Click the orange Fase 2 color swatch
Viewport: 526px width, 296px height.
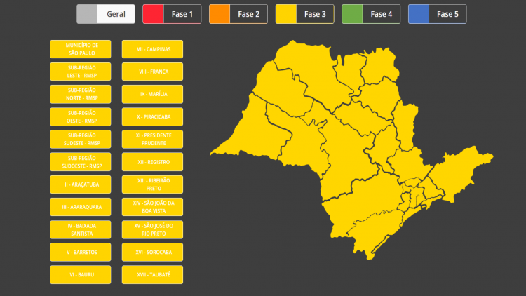click(x=220, y=14)
